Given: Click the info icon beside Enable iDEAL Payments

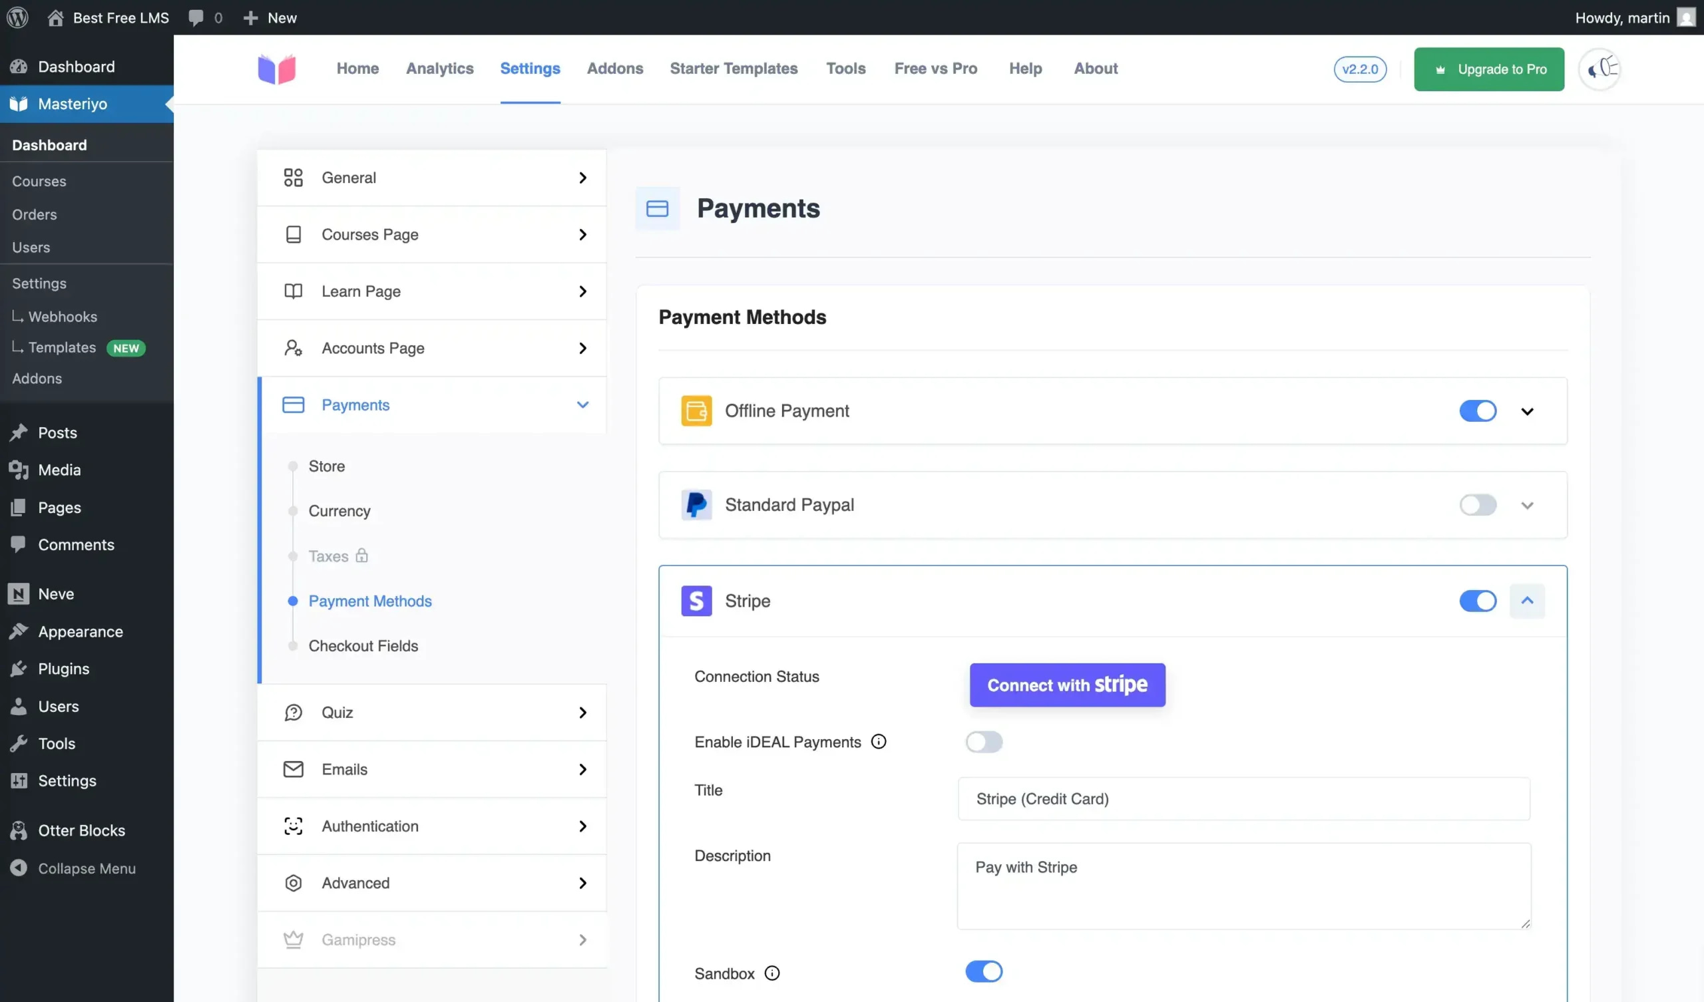Looking at the screenshot, I should 879,742.
